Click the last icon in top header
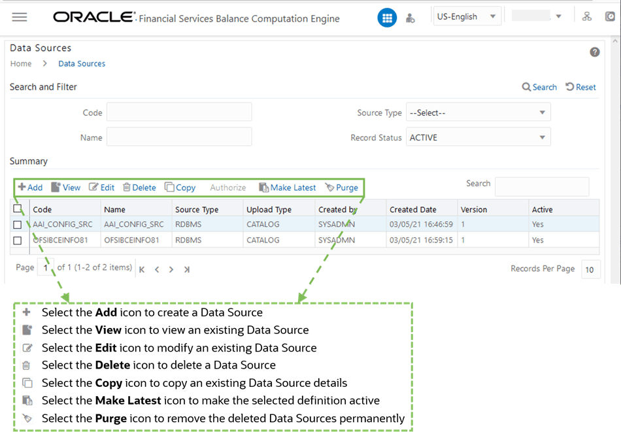Image resolution: width=621 pixels, height=432 pixels. [x=610, y=16]
